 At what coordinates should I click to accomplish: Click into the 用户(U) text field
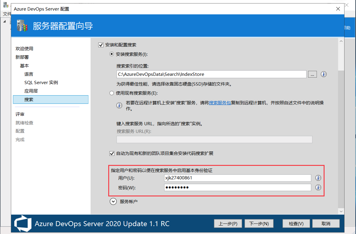237,178
